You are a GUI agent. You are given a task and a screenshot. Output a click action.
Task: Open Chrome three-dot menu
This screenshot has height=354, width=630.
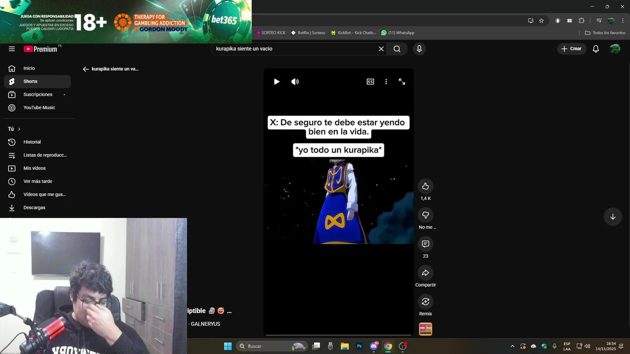[623, 21]
